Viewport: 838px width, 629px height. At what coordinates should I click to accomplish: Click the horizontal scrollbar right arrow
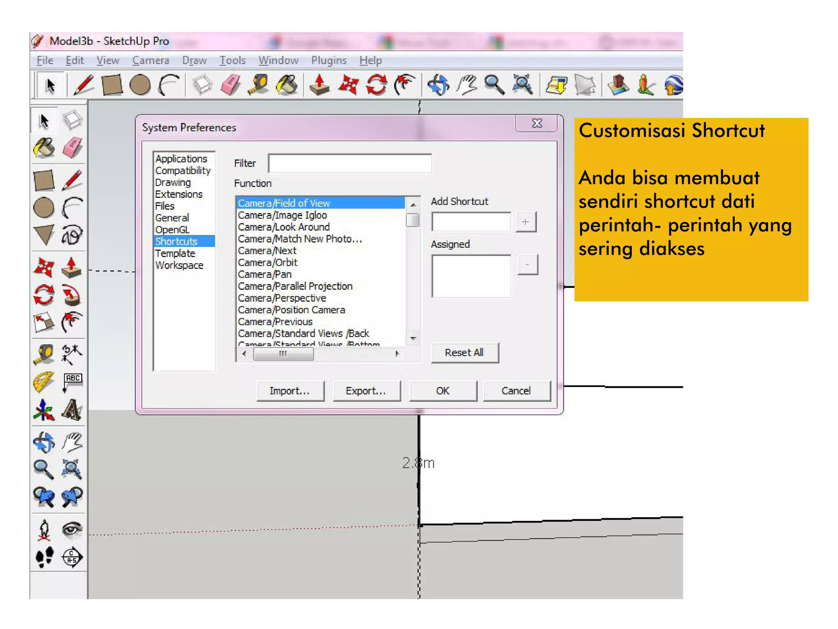(x=396, y=354)
